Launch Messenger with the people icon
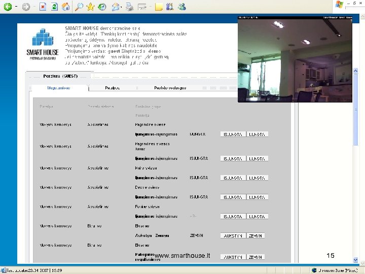 tap(182, 7)
